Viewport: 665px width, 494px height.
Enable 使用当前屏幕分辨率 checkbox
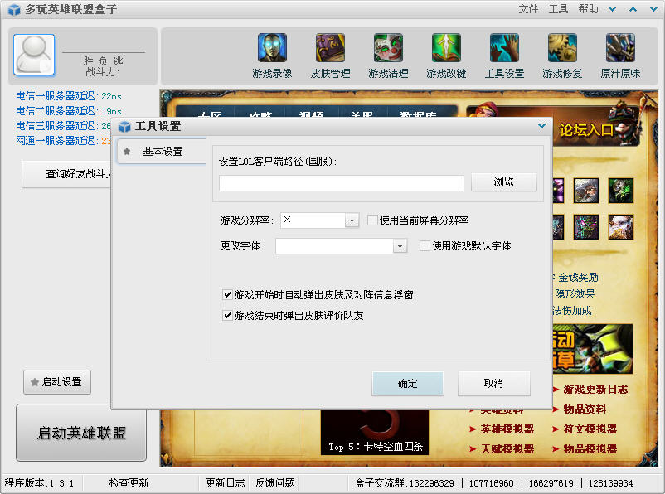click(x=372, y=220)
